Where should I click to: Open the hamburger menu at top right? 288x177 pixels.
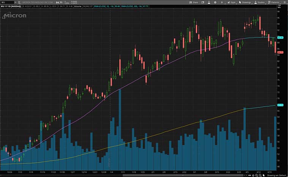coord(285,2)
